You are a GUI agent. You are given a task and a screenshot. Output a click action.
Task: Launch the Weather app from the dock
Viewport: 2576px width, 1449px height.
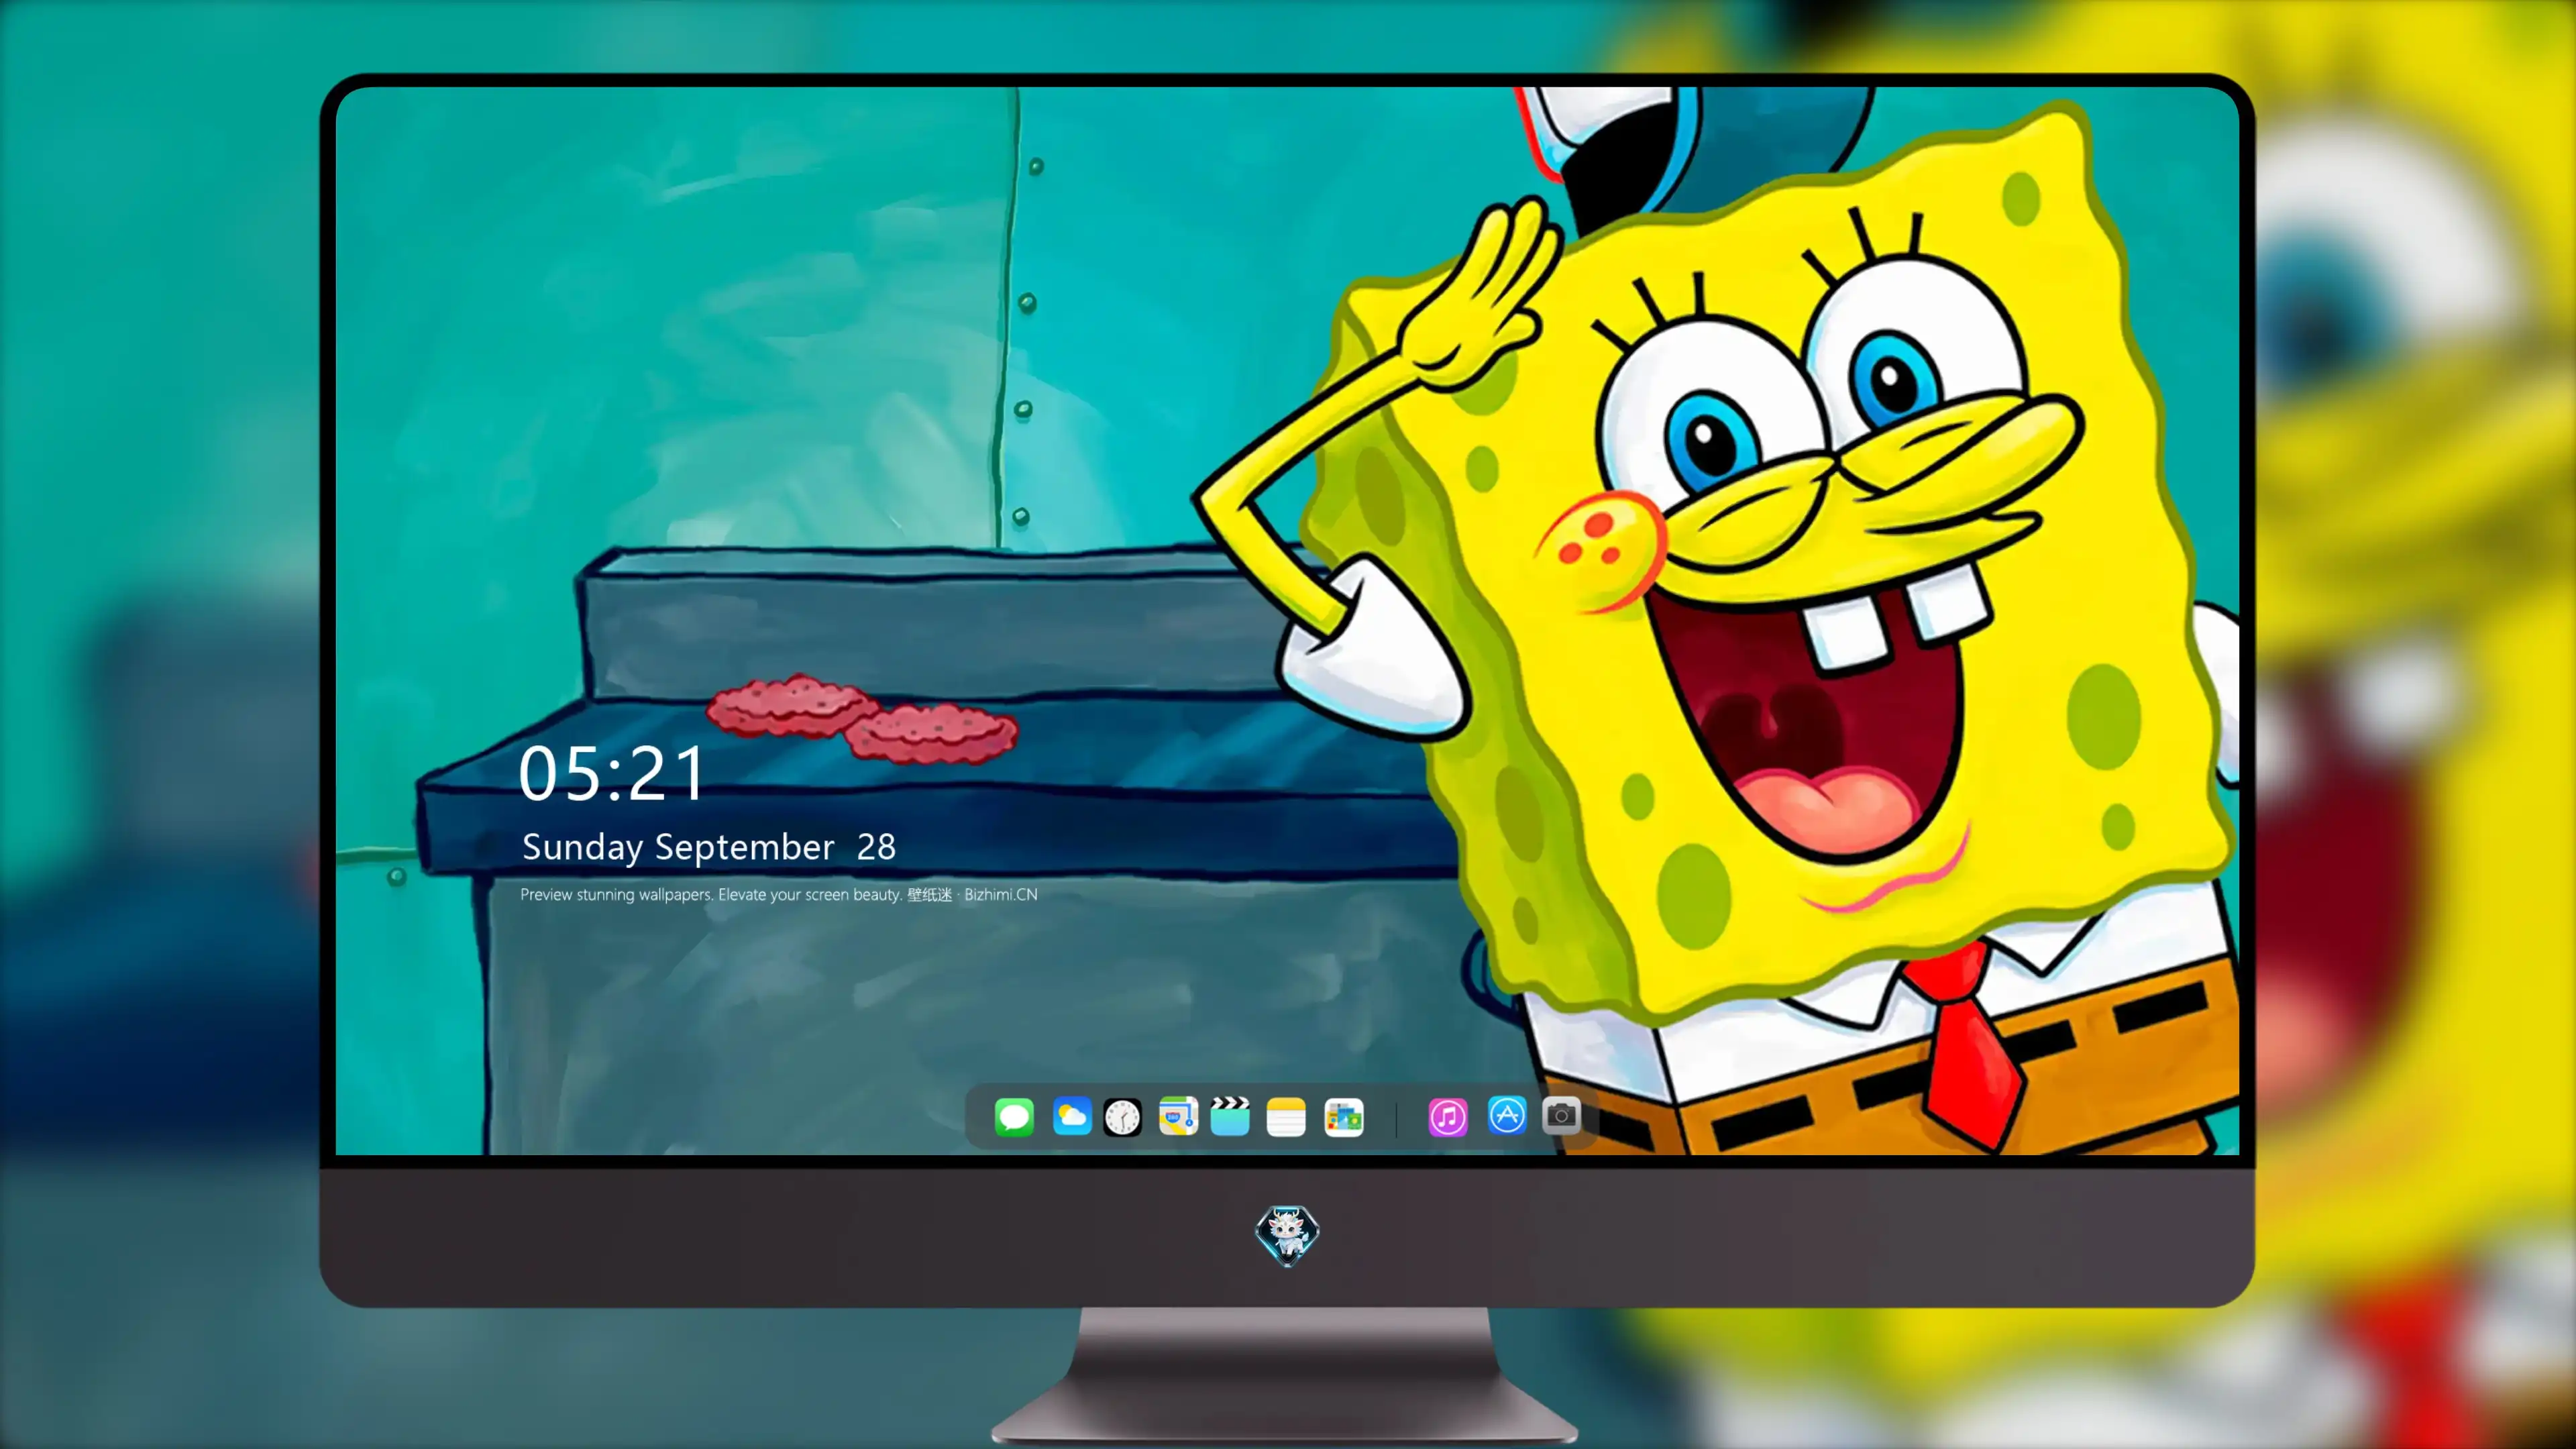tap(1071, 1116)
